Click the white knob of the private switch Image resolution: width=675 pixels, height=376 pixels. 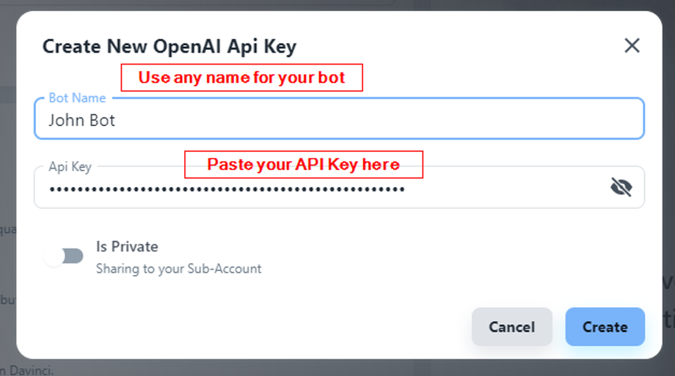[54, 256]
